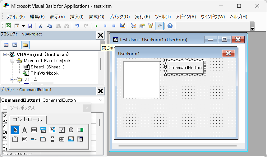This screenshot has height=157, width=267.
Task: Close the プロジェクト - VBAProject panel
Action: click(100, 35)
